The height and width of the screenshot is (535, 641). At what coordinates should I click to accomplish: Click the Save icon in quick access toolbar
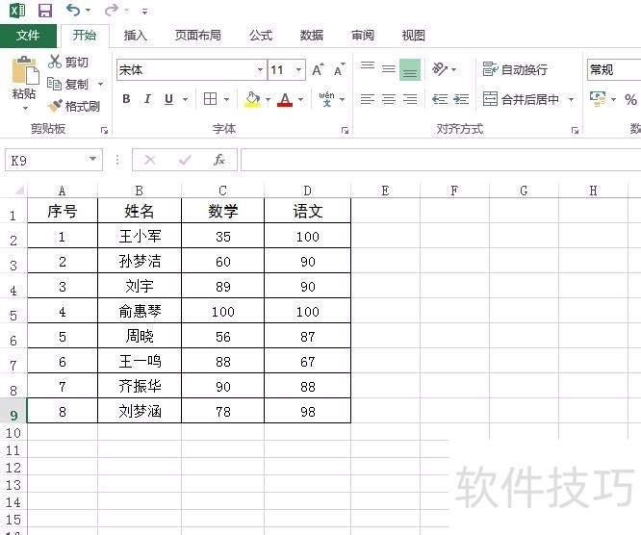point(45,11)
